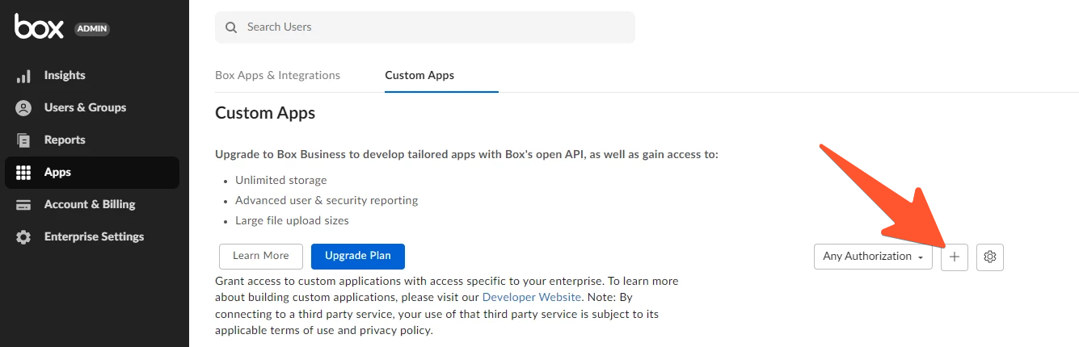1079x347 pixels.
Task: Click the Enterprise Settings gear icon
Action: (x=23, y=237)
